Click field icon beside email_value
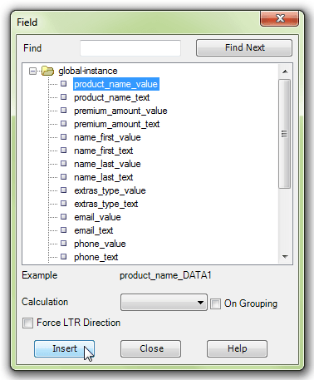The width and height of the screenshot is (314, 380). (64, 217)
